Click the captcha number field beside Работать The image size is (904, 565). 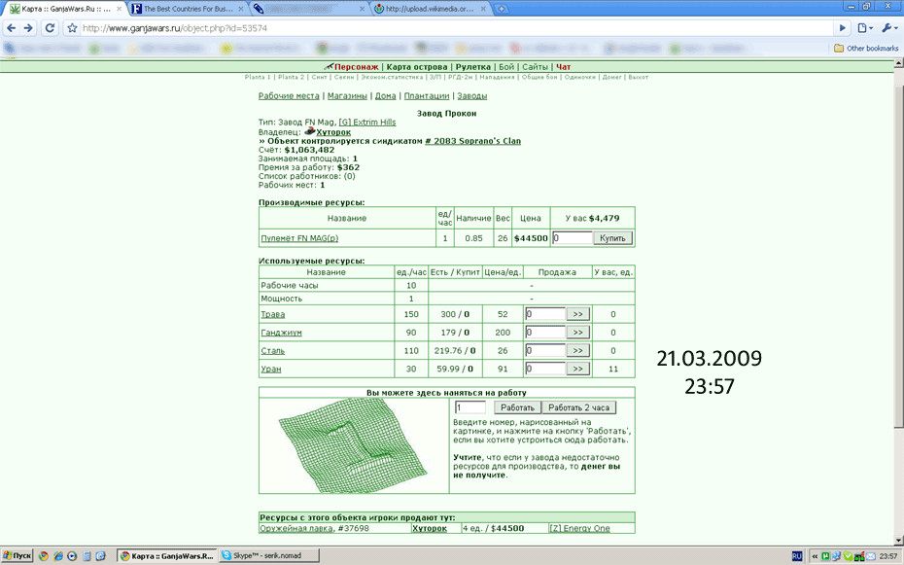click(470, 407)
